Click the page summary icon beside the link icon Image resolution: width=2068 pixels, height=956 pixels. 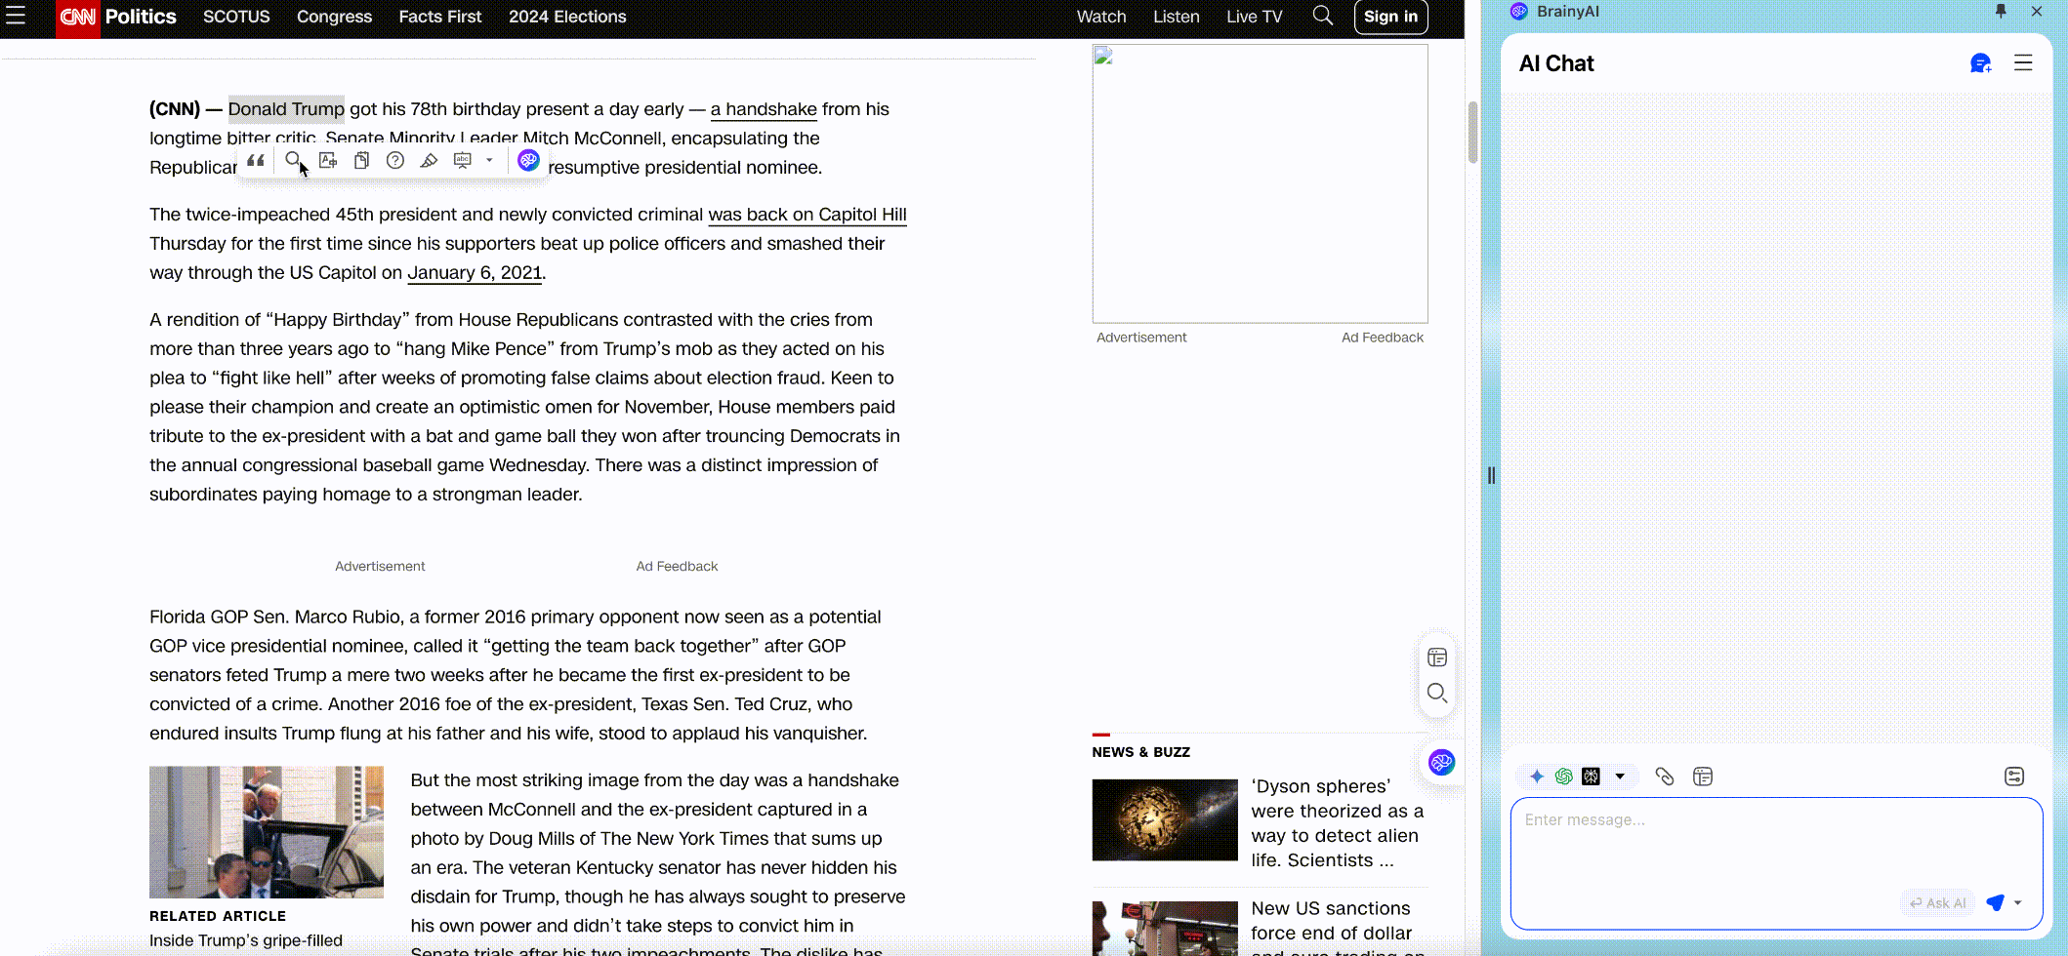click(x=1703, y=777)
